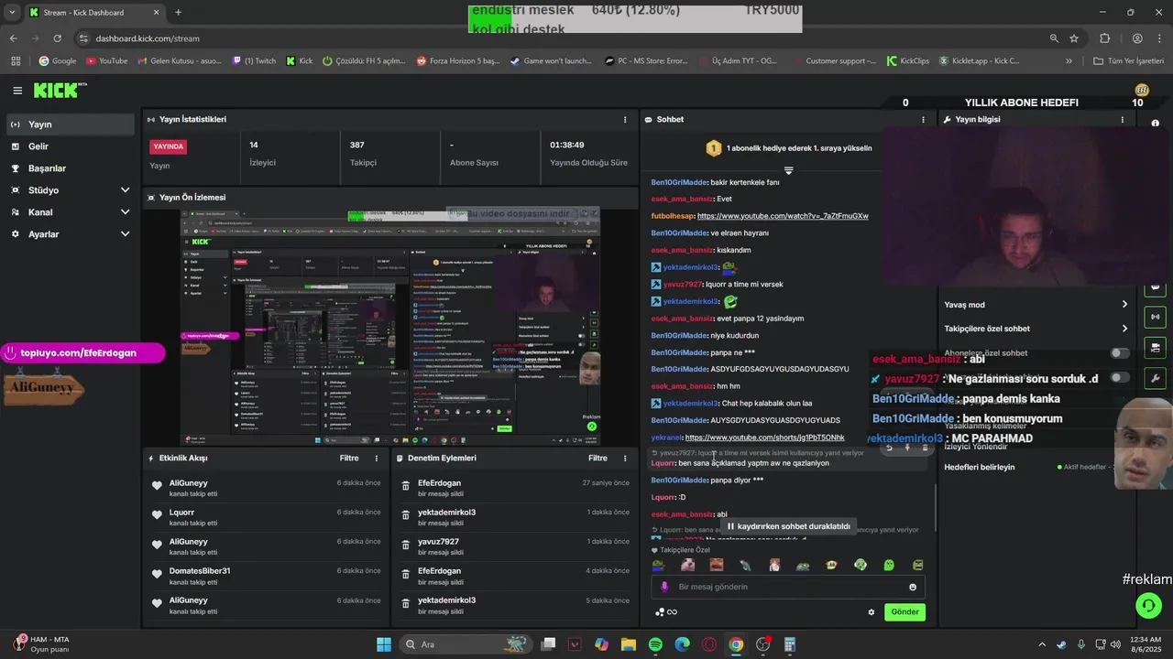
Task: Toggle Abonelere özel sohbet switch
Action: 1119,353
